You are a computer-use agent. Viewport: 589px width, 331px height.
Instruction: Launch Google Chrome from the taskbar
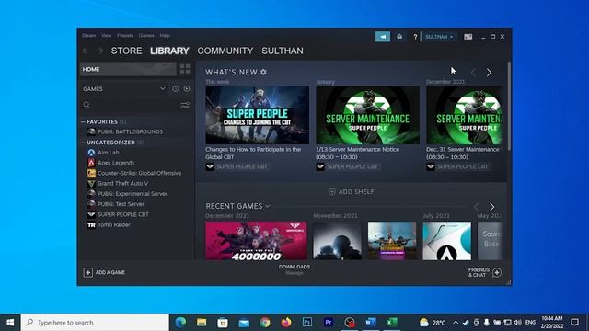(265, 323)
